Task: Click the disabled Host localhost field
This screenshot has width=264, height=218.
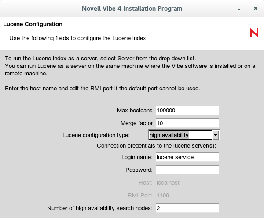Action: tap(187, 182)
